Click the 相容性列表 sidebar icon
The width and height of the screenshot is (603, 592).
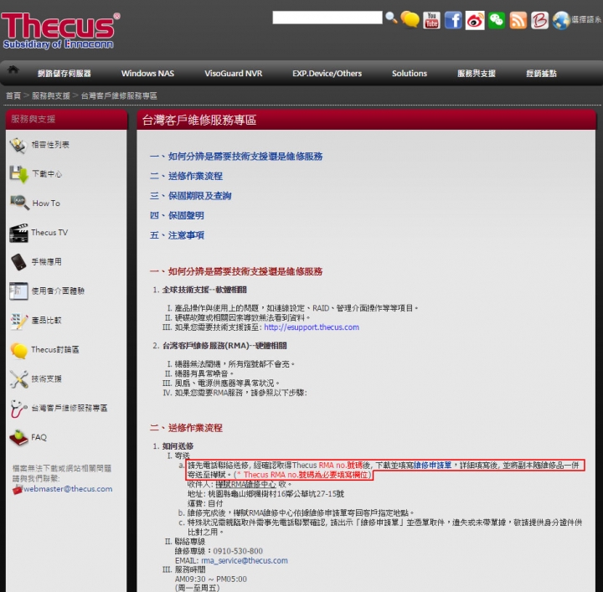click(18, 146)
